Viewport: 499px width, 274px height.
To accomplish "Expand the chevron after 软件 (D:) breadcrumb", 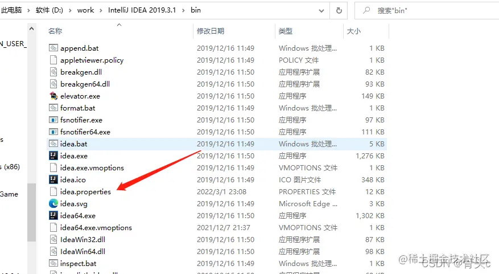I will click(x=70, y=10).
